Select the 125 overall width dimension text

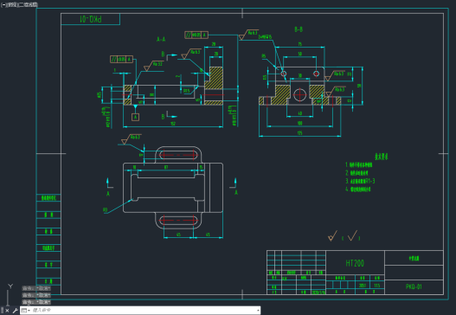click(x=299, y=133)
